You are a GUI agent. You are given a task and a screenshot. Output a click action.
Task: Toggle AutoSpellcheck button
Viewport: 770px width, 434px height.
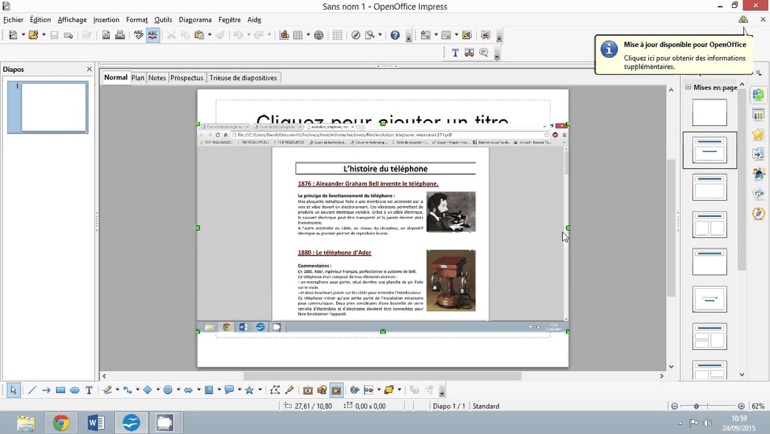[x=153, y=35]
